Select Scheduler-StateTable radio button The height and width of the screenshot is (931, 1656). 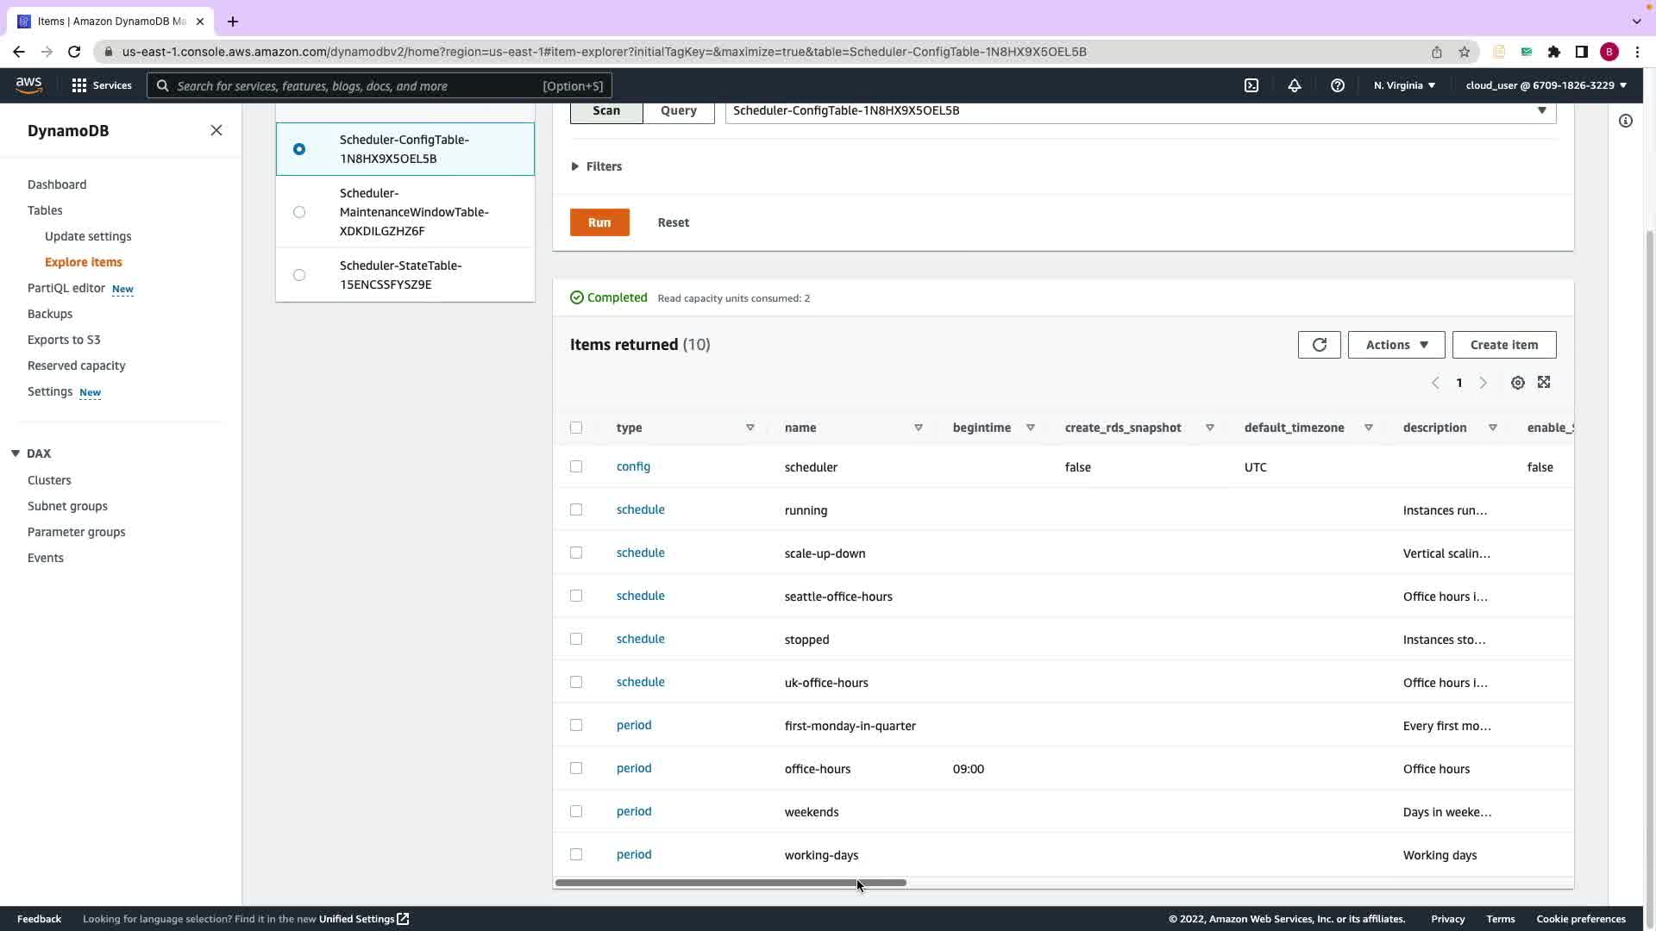tap(299, 275)
